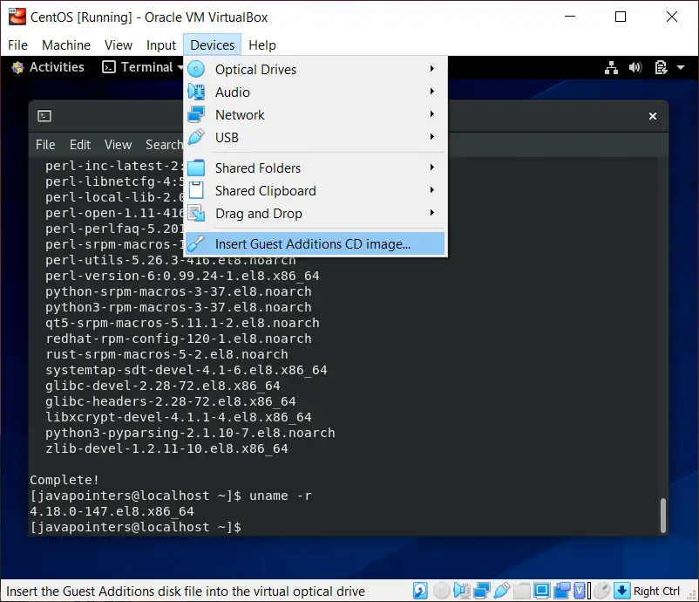Click the USB plug icon in Devices menu
Screen dimensions: 699x602
pos(196,137)
